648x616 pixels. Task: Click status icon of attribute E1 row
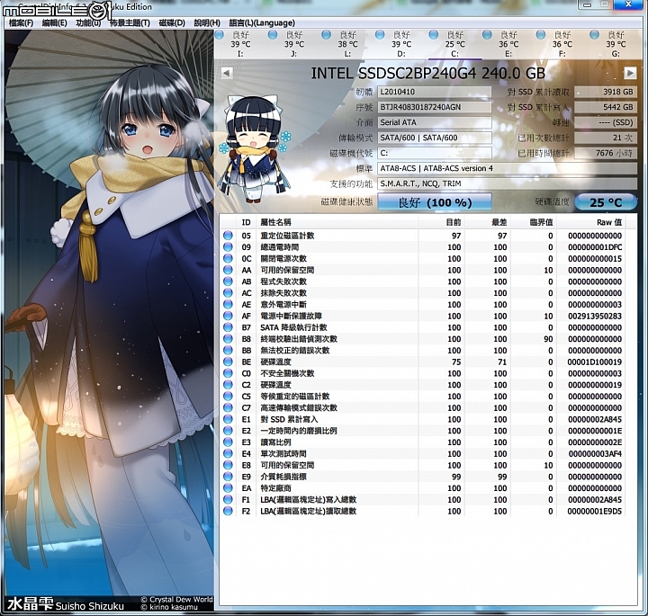point(228,419)
